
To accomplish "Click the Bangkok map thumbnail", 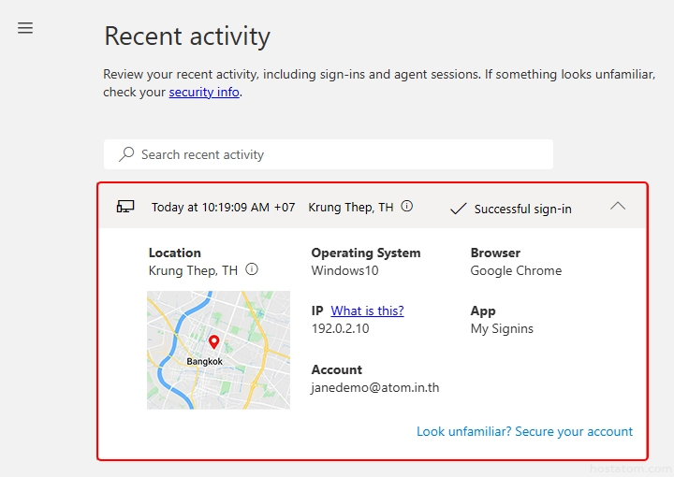I will pyautogui.click(x=218, y=350).
